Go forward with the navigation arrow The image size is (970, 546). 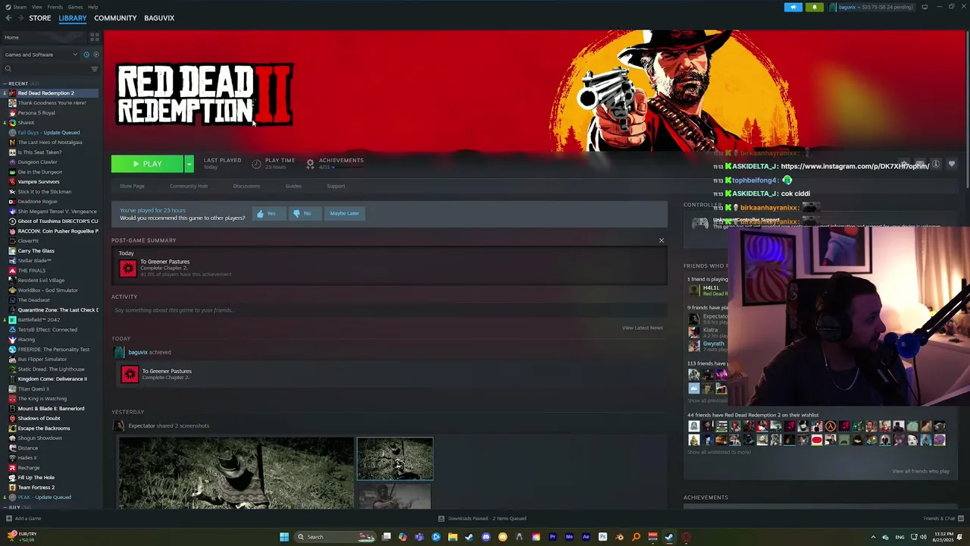(x=20, y=18)
